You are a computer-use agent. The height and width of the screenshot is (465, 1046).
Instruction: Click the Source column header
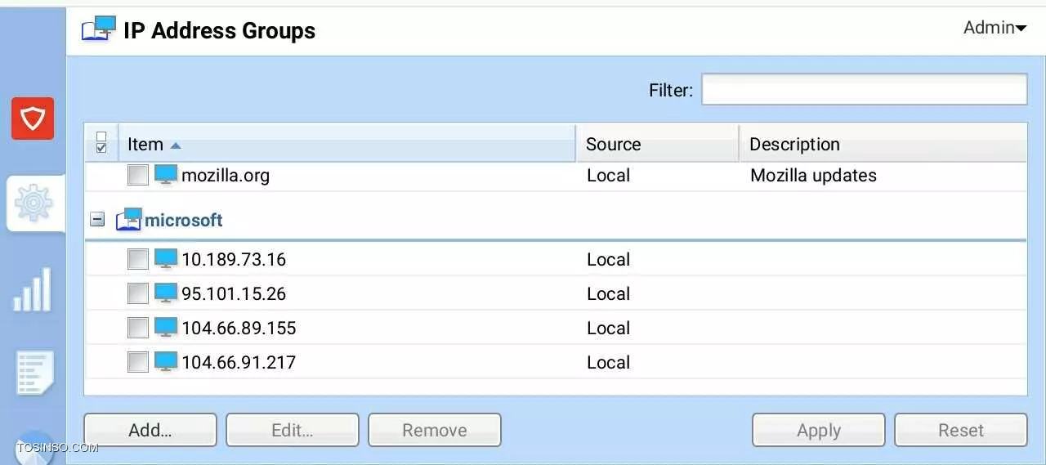click(657, 144)
